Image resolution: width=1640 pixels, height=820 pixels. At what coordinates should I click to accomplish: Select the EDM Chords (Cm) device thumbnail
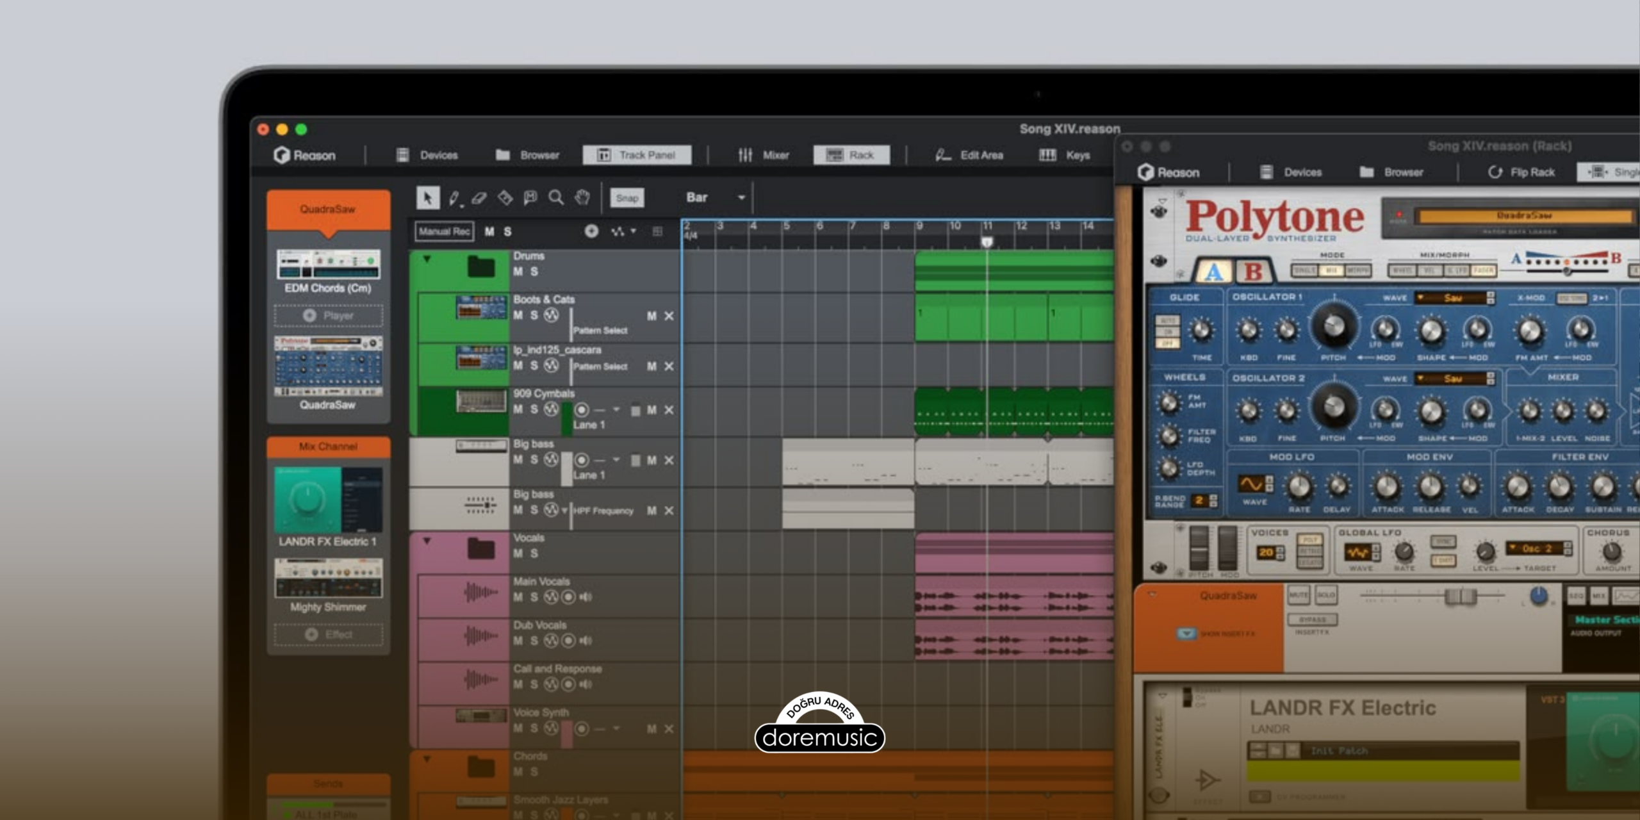pyautogui.click(x=328, y=264)
